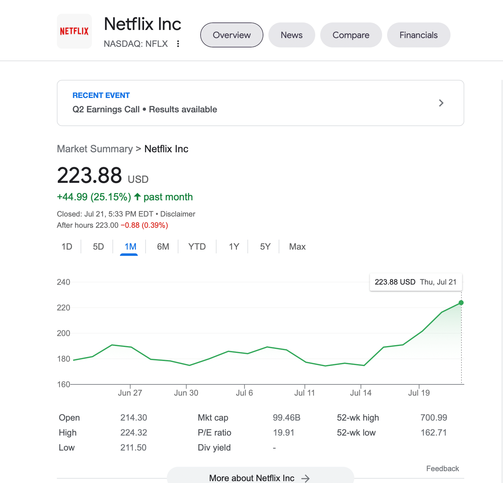Click the 52-wk low value 162.71
Viewport: 503px width, 483px height.
pyautogui.click(x=434, y=432)
